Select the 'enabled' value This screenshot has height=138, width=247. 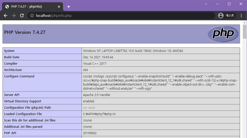click(88, 101)
